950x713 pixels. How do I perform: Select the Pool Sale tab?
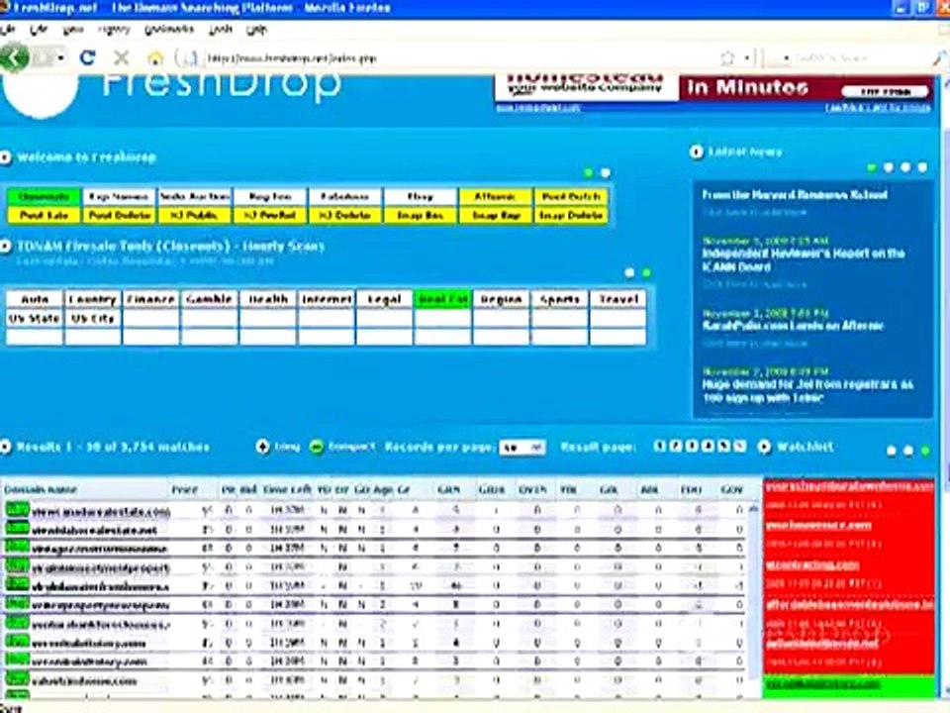[x=44, y=215]
